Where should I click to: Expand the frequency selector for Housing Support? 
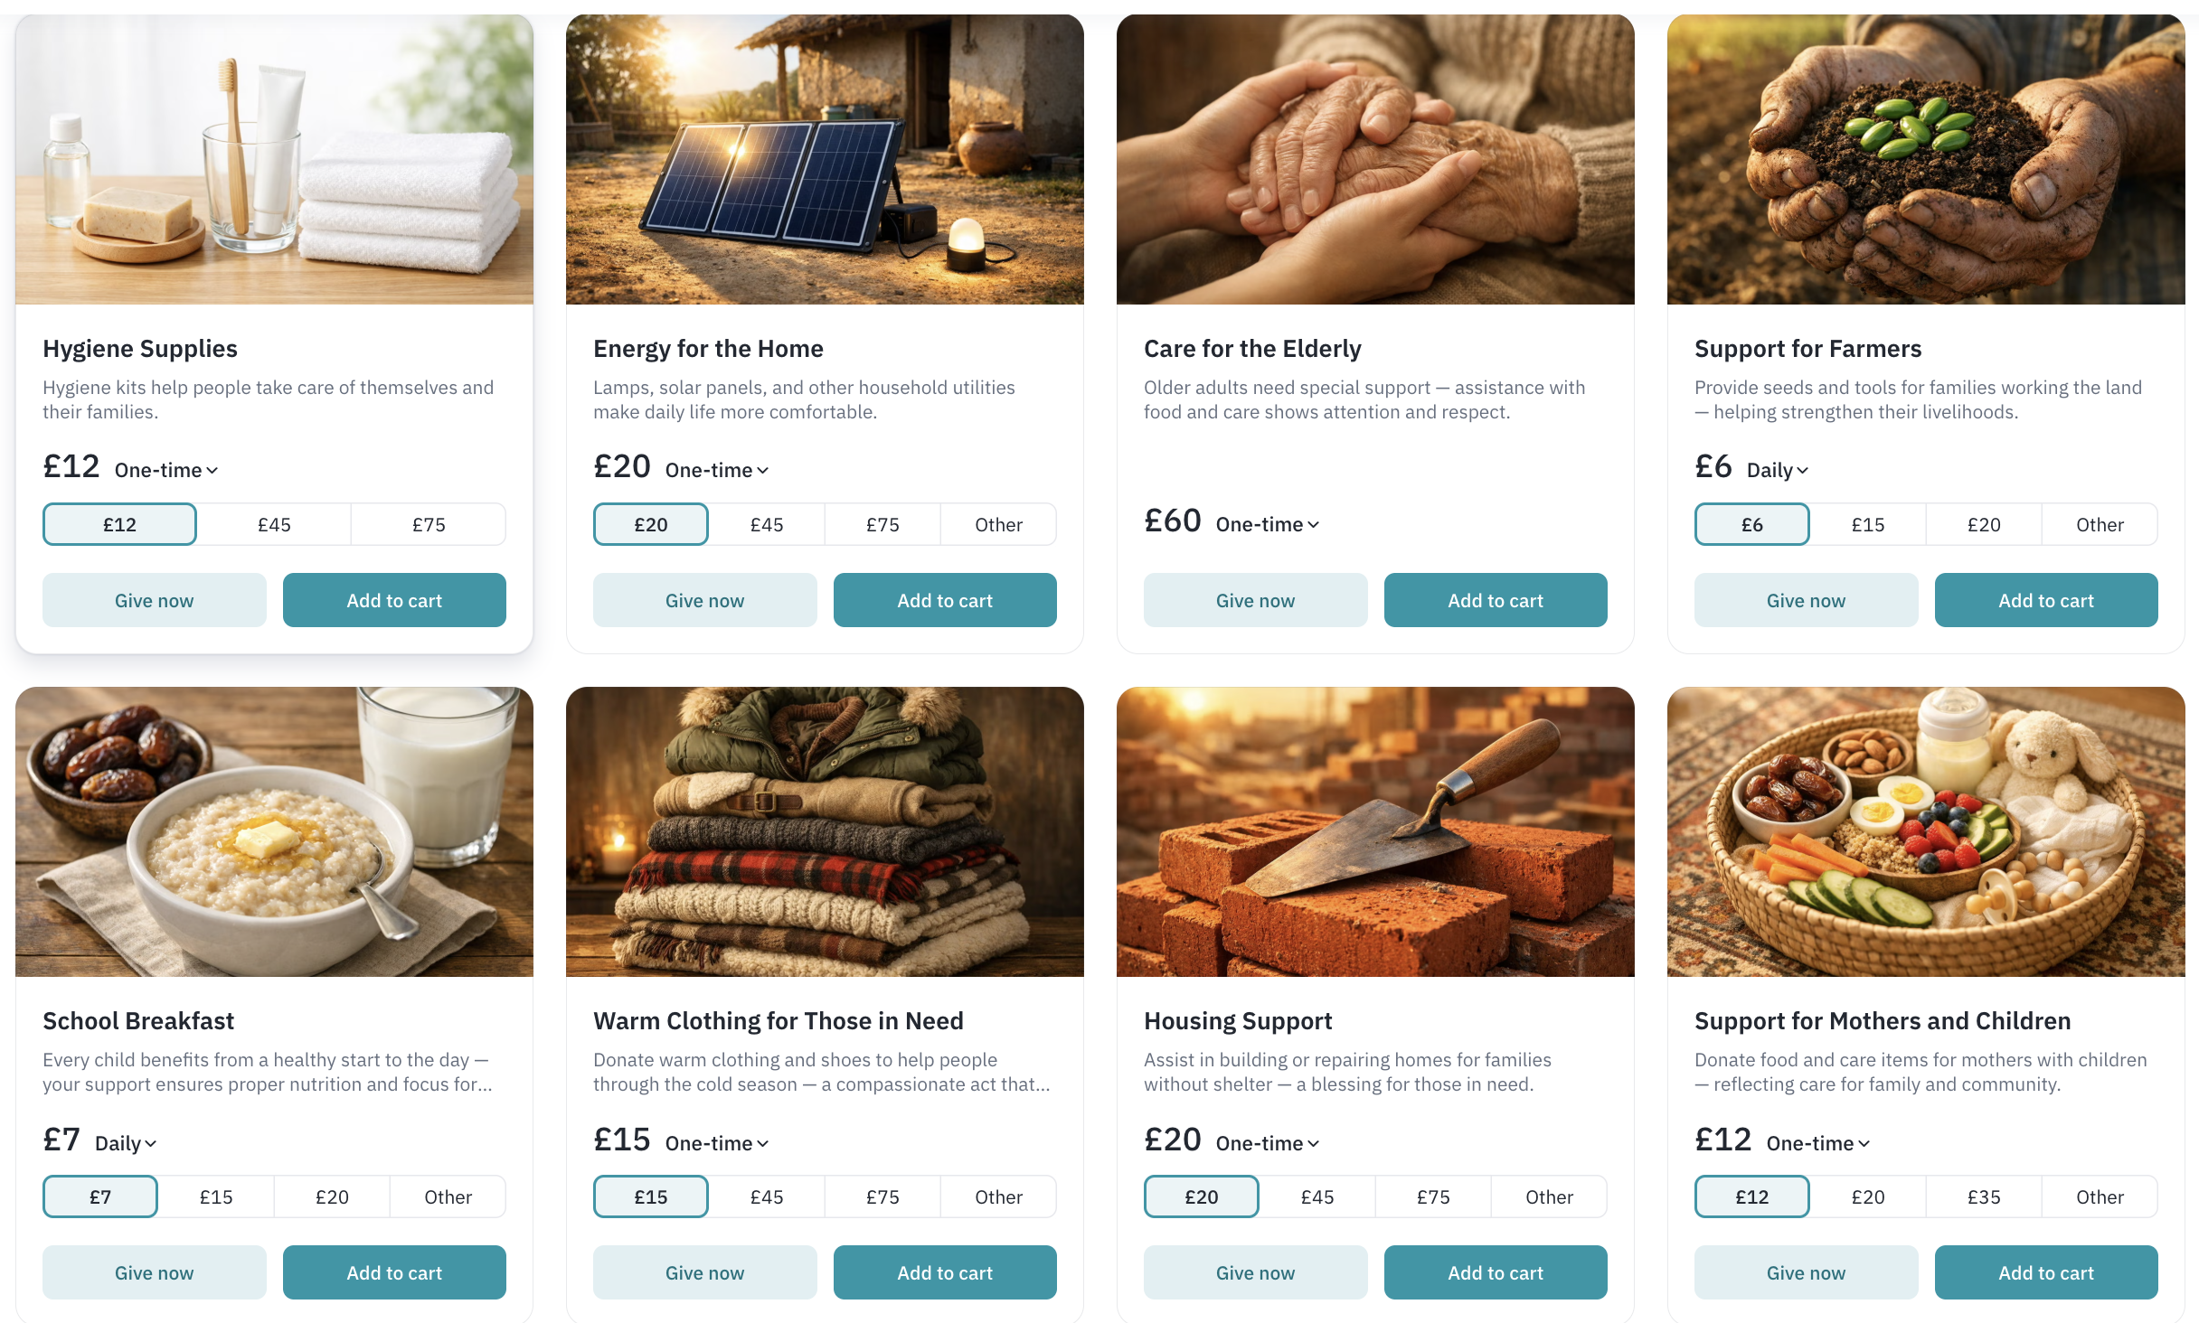pyautogui.click(x=1268, y=1142)
